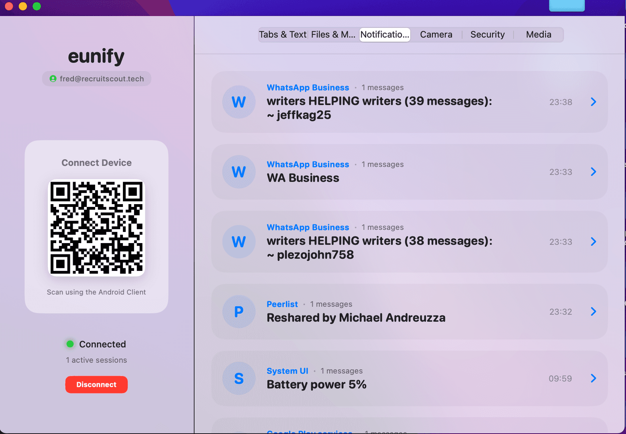626x434 pixels.
Task: Click the green zoom window button
Action: pyautogui.click(x=37, y=6)
